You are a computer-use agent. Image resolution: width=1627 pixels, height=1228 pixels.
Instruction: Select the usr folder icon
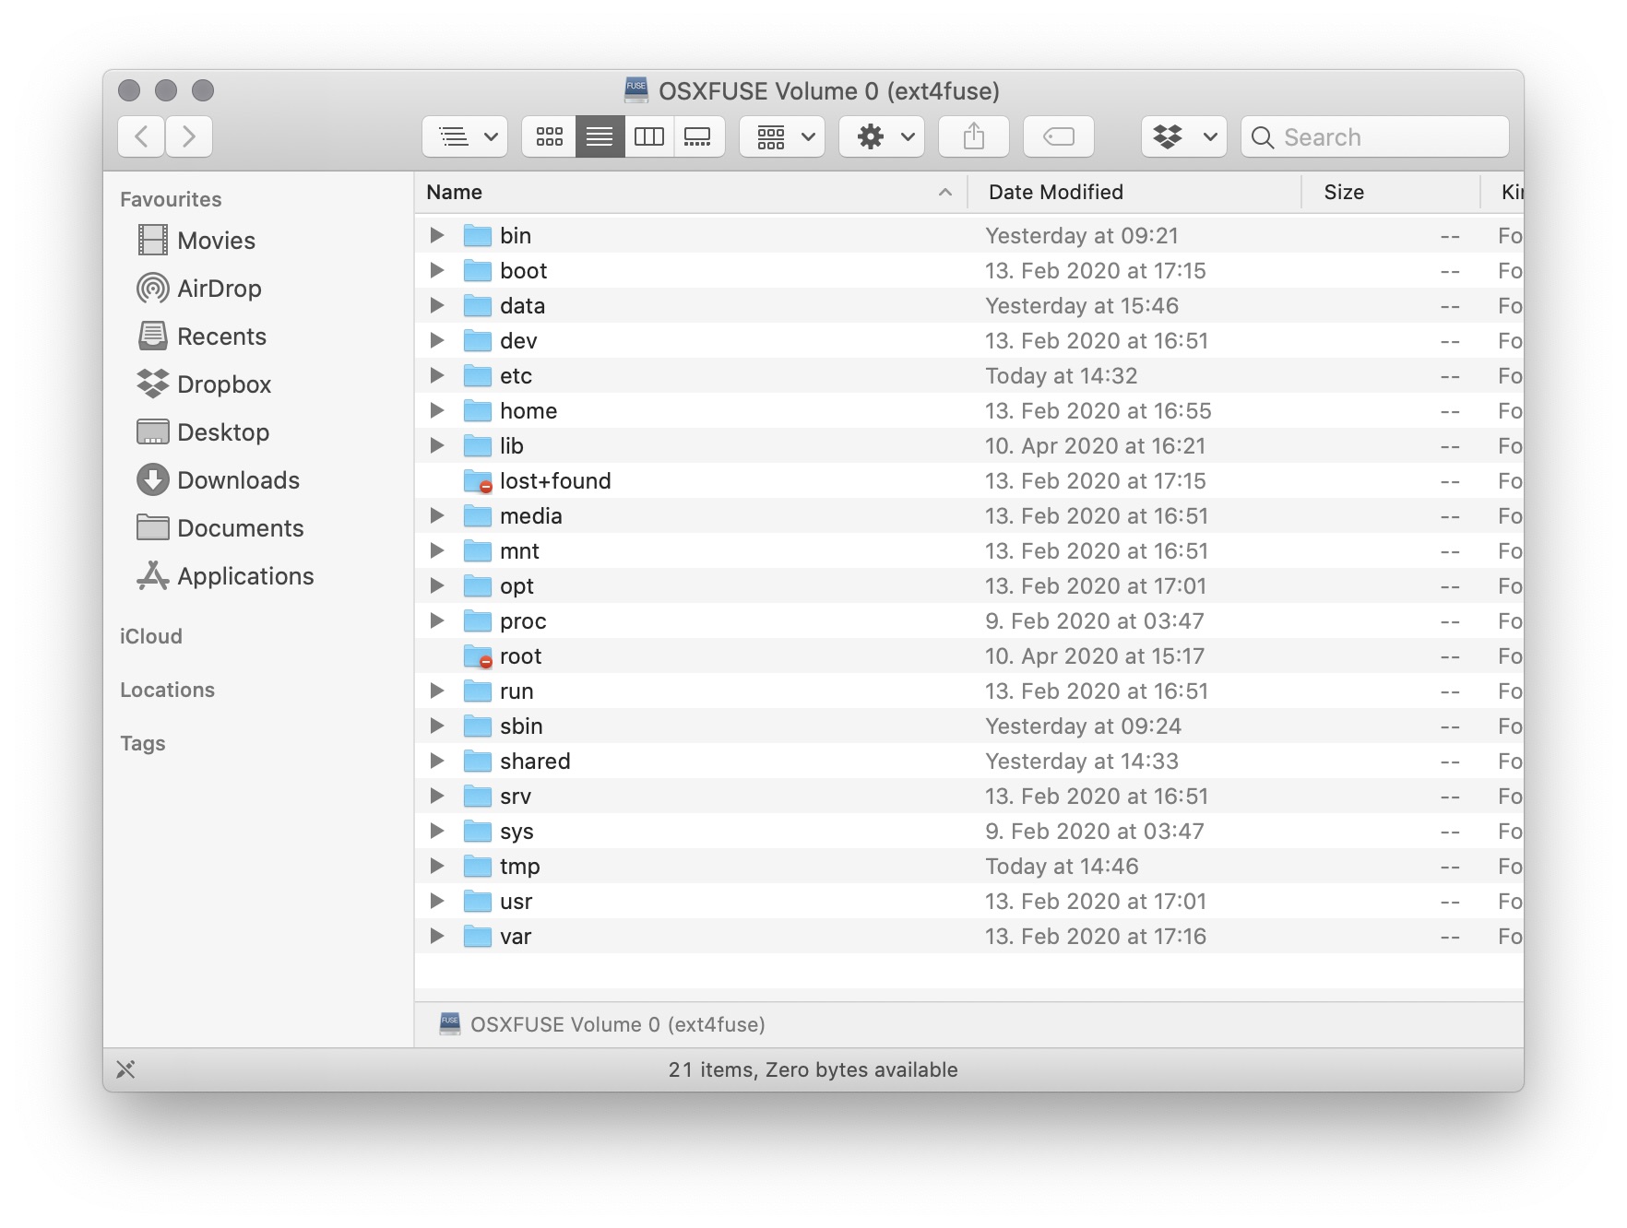coord(478,901)
